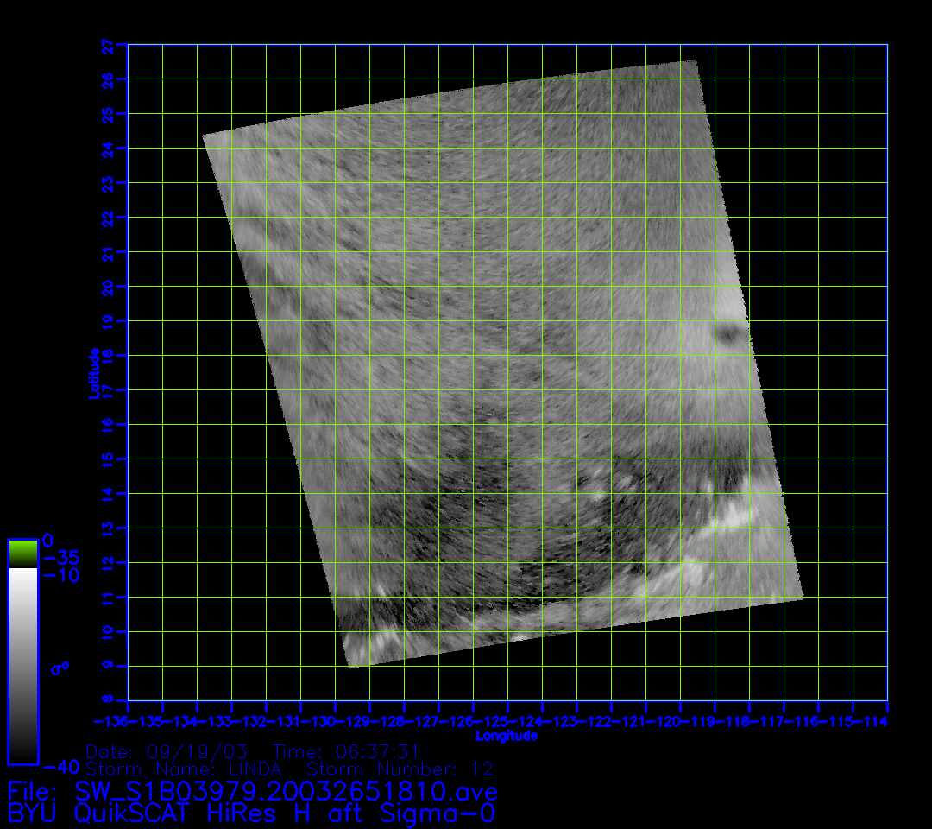Click the -114 longitude tick label
Image resolution: width=932 pixels, height=829 pixels.
point(870,721)
